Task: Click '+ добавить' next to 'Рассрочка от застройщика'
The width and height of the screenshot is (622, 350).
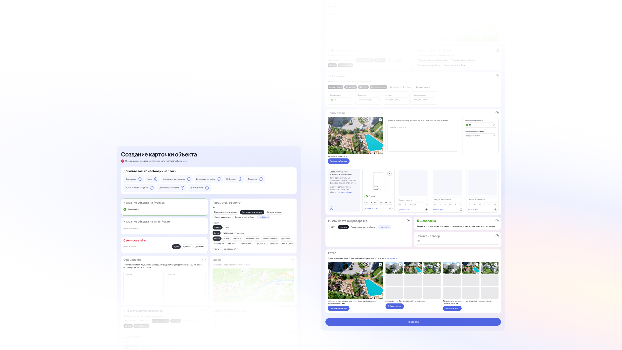Action: [x=385, y=227]
